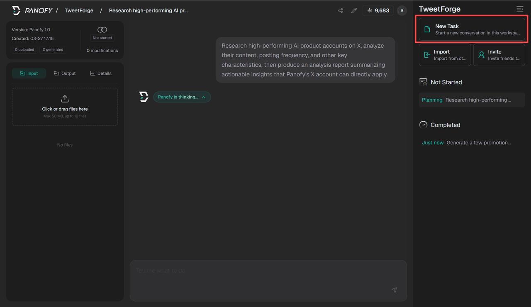Switch to the Input tab
This screenshot has width=531, height=307.
(x=29, y=73)
